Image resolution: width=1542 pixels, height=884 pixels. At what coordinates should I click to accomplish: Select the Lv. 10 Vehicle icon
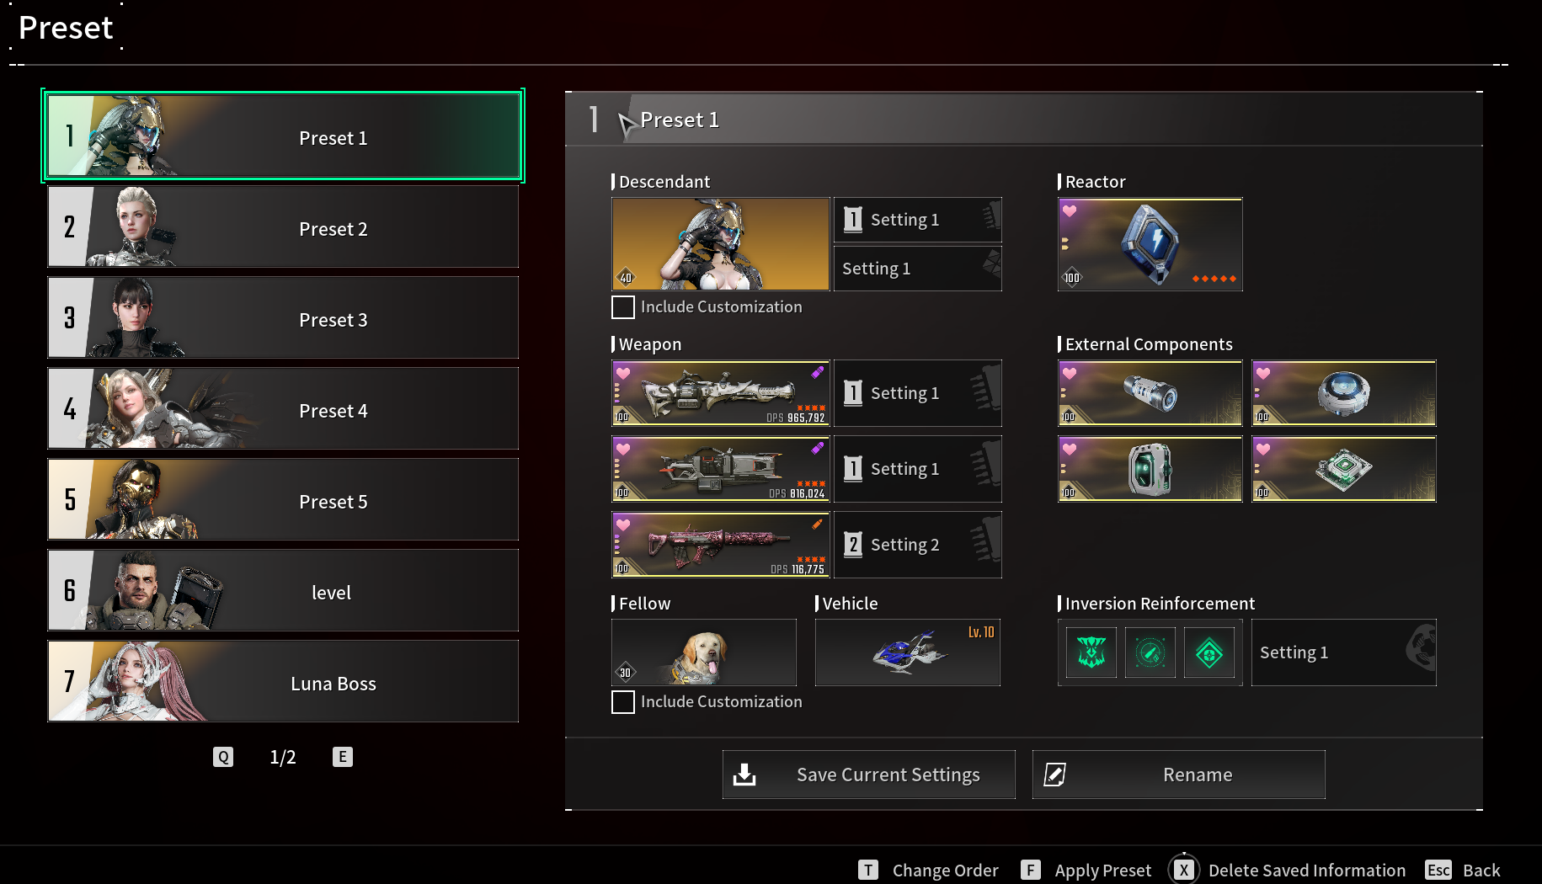[907, 652]
